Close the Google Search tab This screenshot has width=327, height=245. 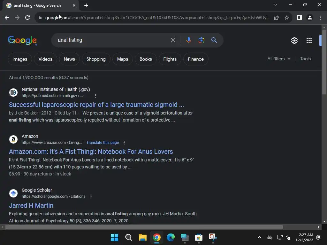click(x=74, y=5)
